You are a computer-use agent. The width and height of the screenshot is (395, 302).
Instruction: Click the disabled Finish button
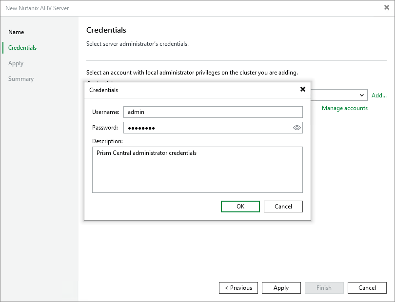[324, 287]
